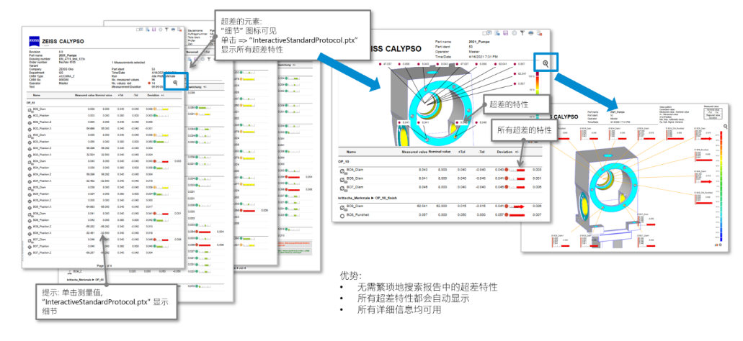The height and width of the screenshot is (341, 743).
Task: Click the comment icon in the front-left report toolbar
Action: point(141,29)
